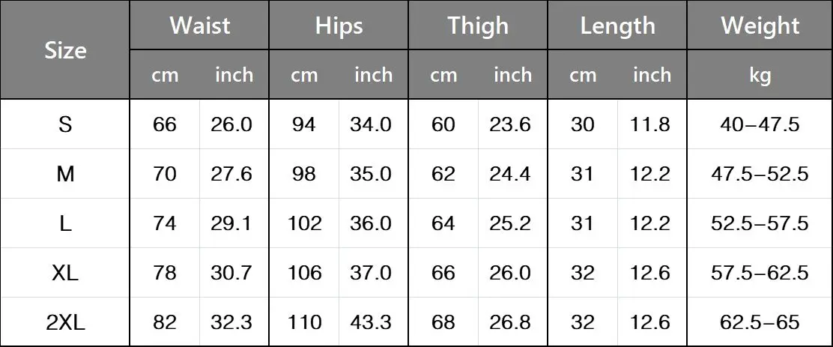The image size is (833, 347).
Task: Click the 27.6 inch waist value
Action: (x=231, y=174)
